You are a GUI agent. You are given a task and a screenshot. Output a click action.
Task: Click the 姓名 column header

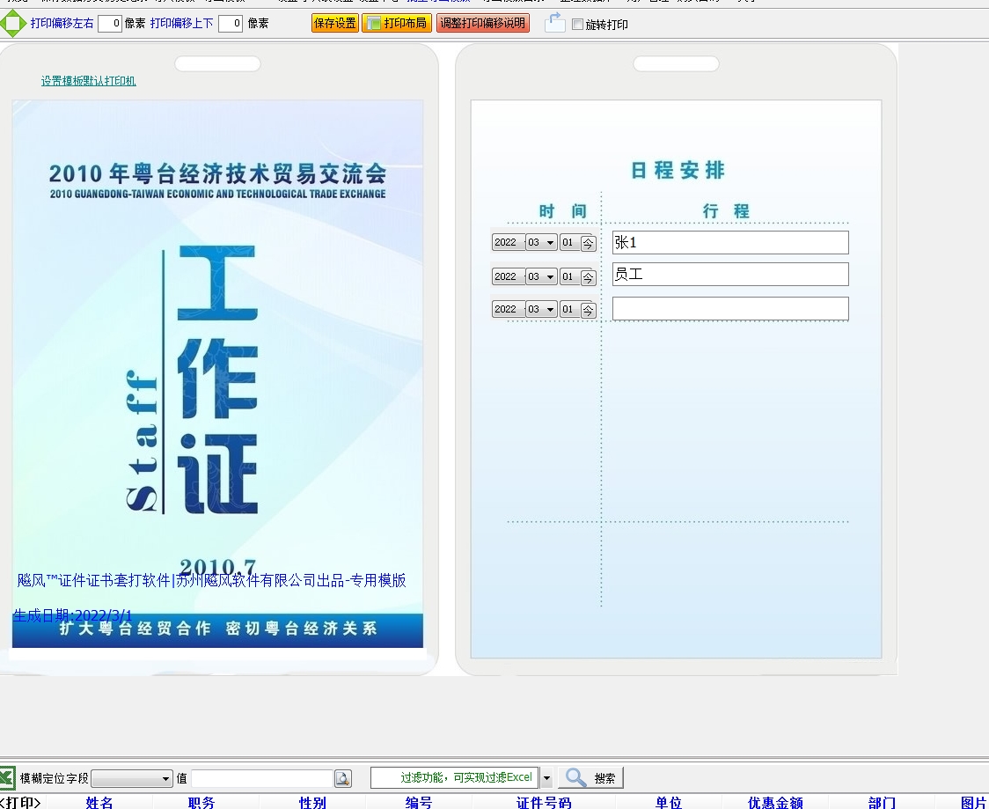point(99,802)
